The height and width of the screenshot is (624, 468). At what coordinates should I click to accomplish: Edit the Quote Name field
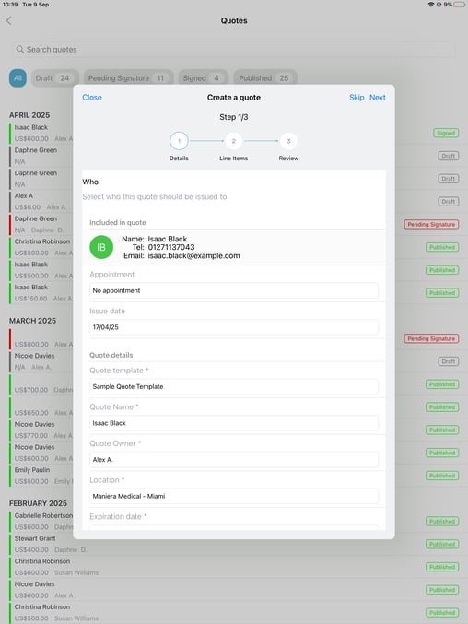coord(234,423)
